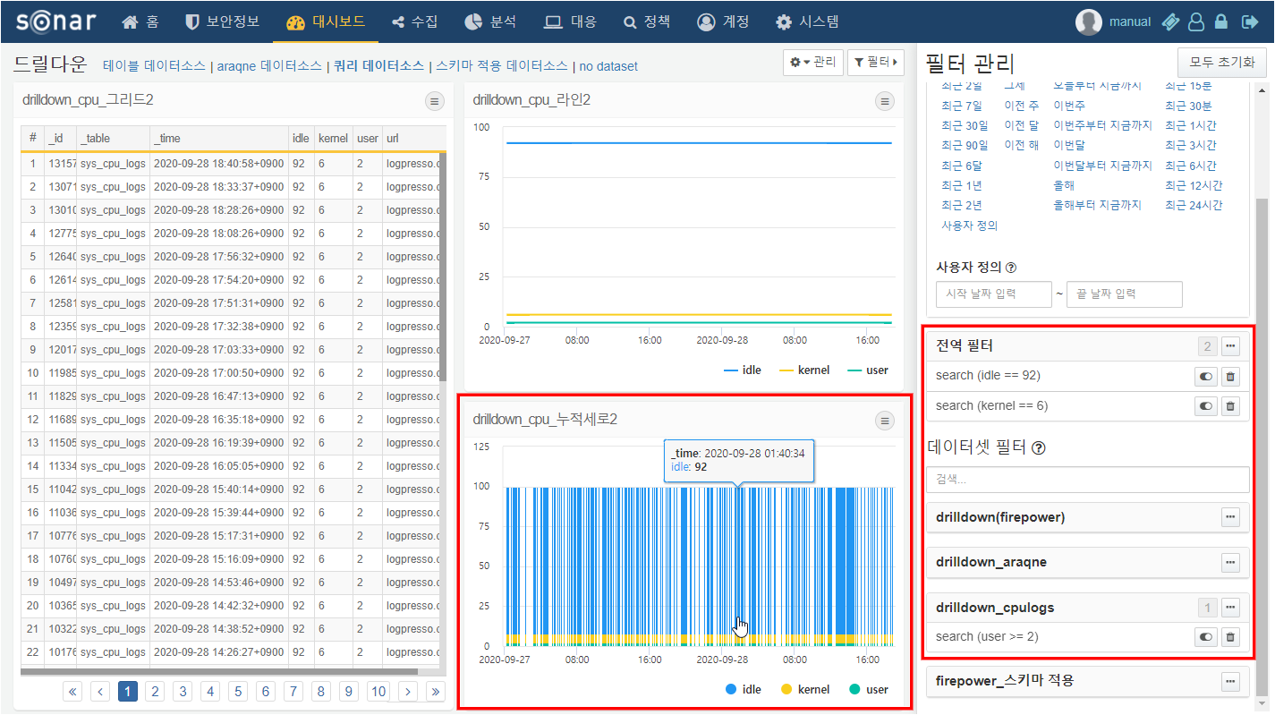
Task: Open hamburger menu of drilldown_cpu_누적세로2 widget
Action: (x=885, y=420)
